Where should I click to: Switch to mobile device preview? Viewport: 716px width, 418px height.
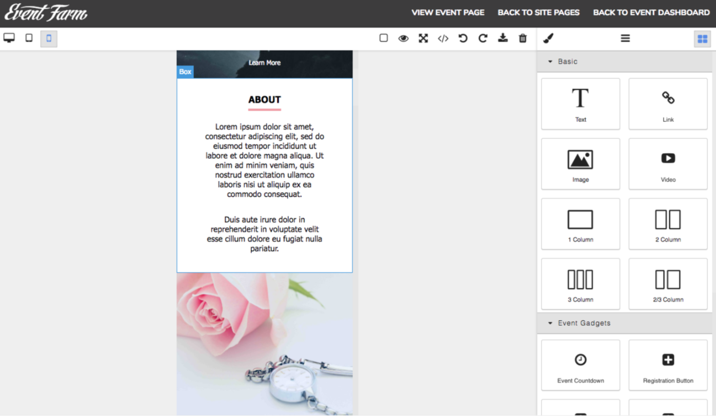[49, 38]
